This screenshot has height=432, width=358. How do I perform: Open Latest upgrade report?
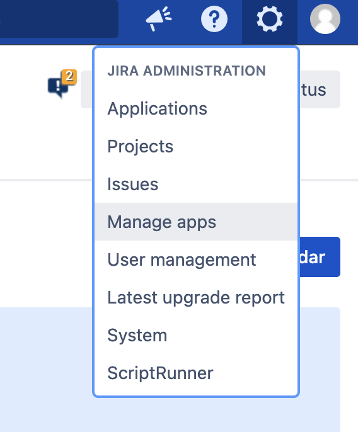(x=196, y=297)
